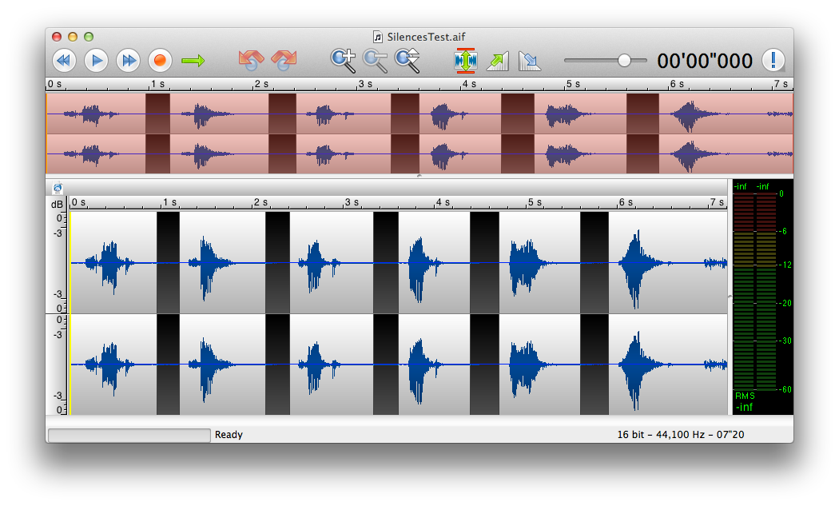Click the dB label on the waveform scale
The height and width of the screenshot is (506, 839).
pyautogui.click(x=57, y=205)
